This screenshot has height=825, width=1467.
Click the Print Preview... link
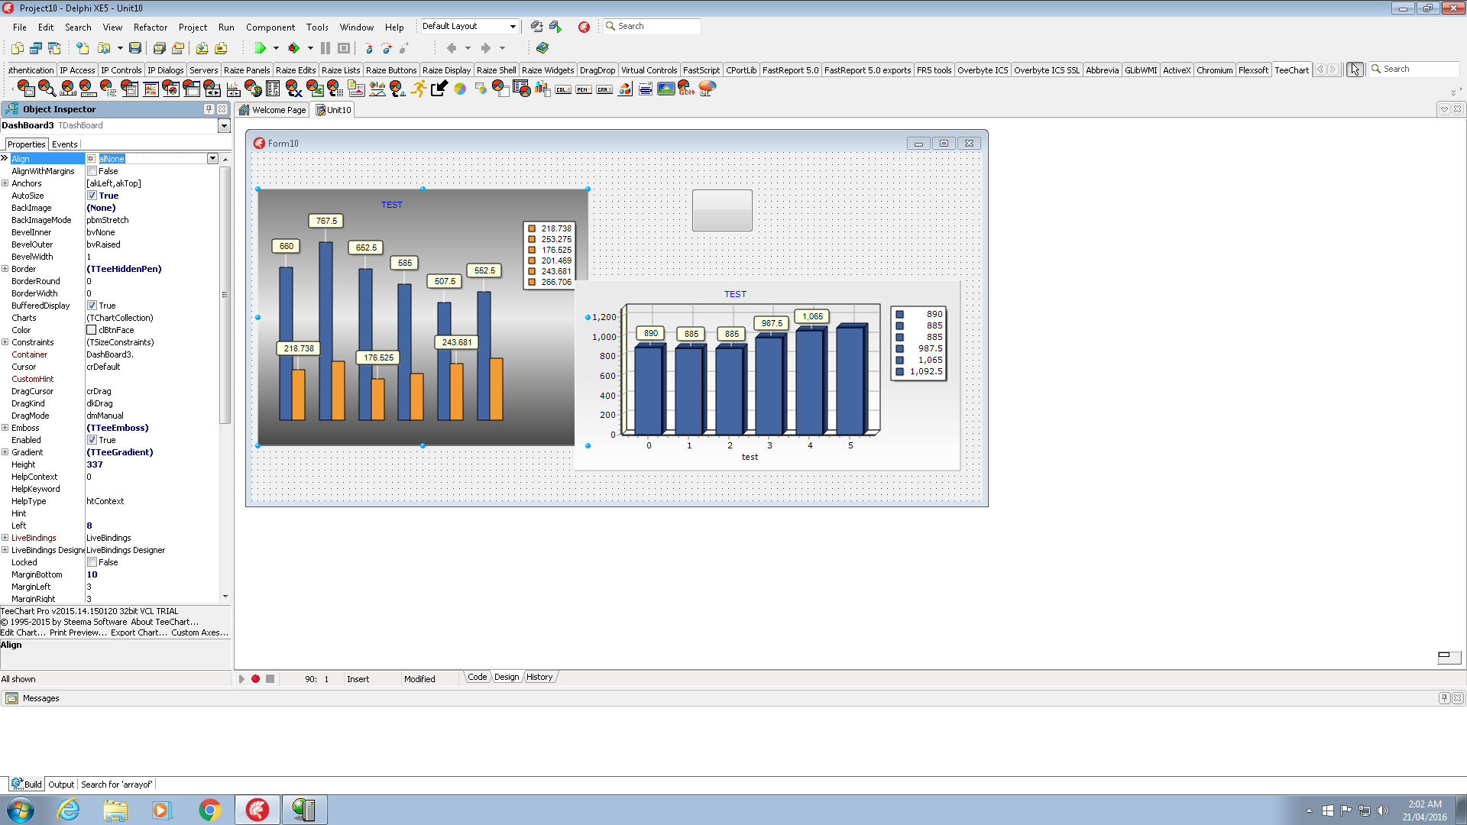78,632
